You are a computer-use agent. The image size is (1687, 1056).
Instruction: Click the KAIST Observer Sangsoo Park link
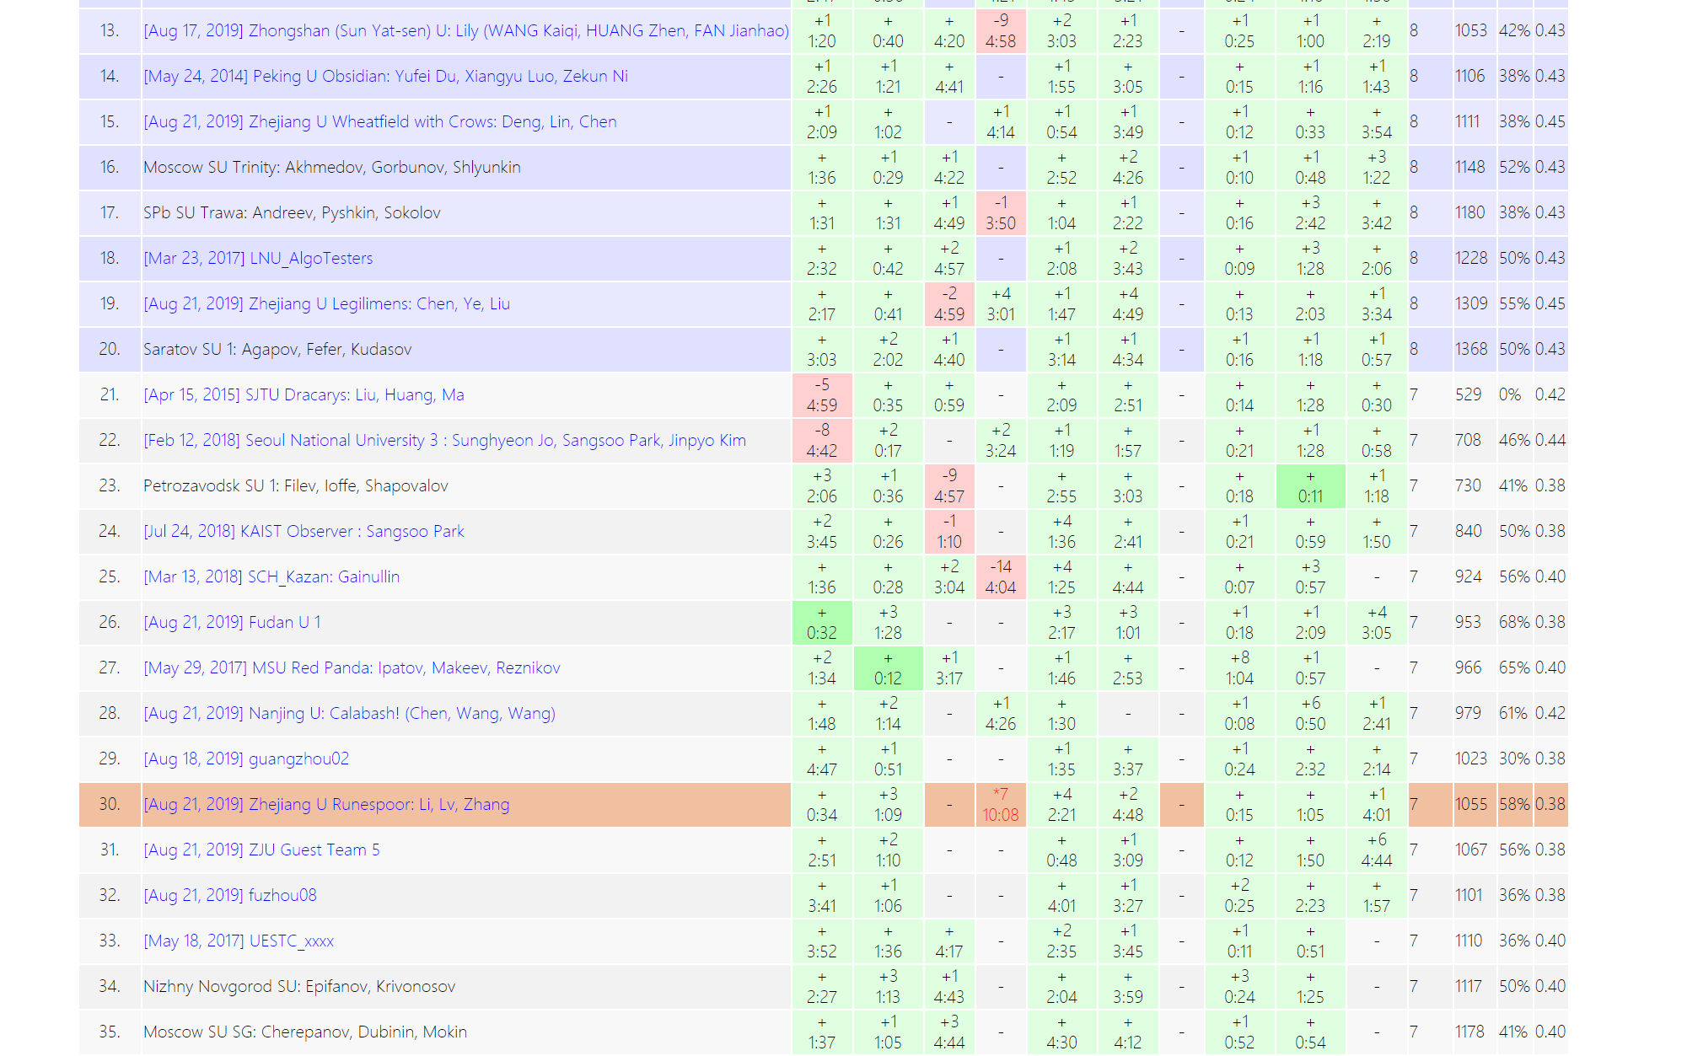[x=304, y=532]
